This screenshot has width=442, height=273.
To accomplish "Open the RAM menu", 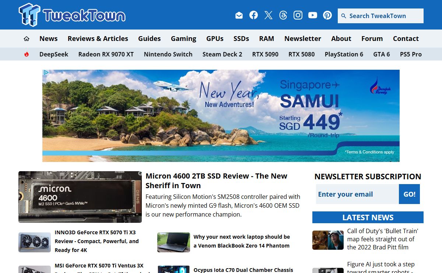I will click(x=267, y=38).
